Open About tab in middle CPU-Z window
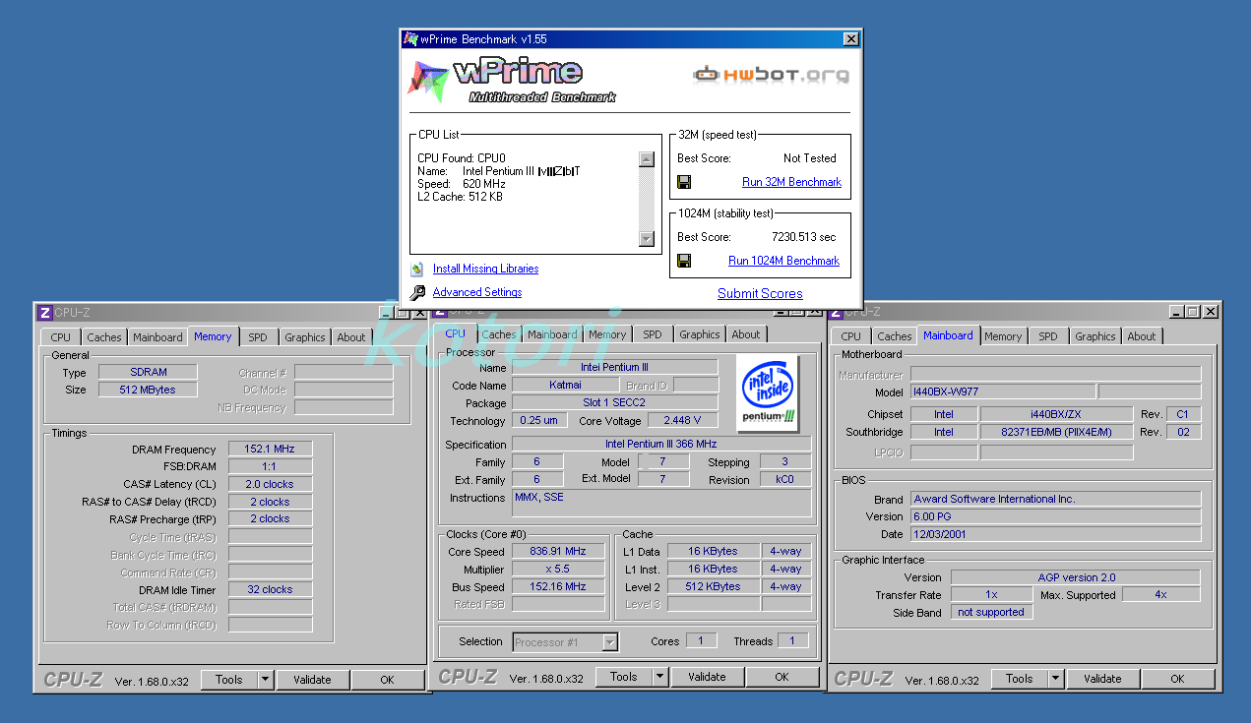The image size is (1251, 723). [746, 334]
